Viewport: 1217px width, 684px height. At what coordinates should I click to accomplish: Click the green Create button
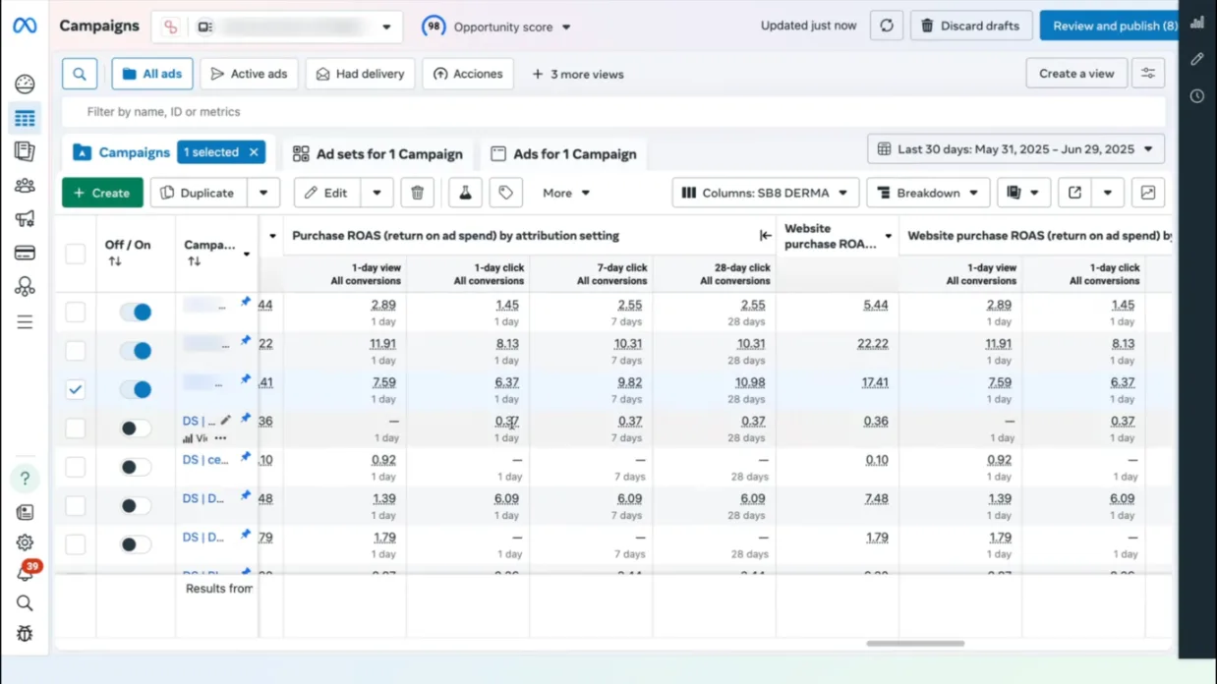point(102,193)
